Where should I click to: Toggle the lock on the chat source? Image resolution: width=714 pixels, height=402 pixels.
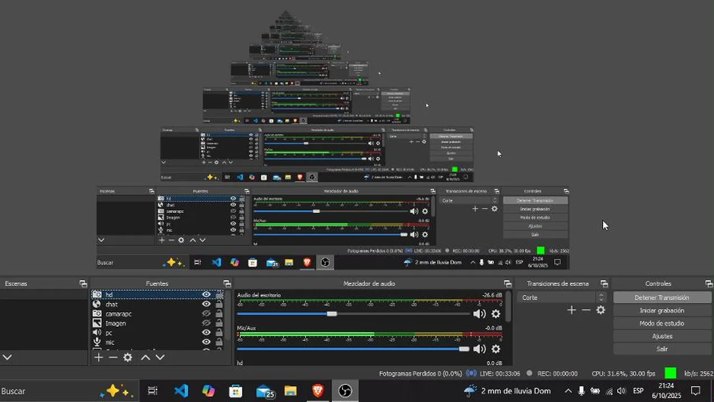pyautogui.click(x=219, y=304)
